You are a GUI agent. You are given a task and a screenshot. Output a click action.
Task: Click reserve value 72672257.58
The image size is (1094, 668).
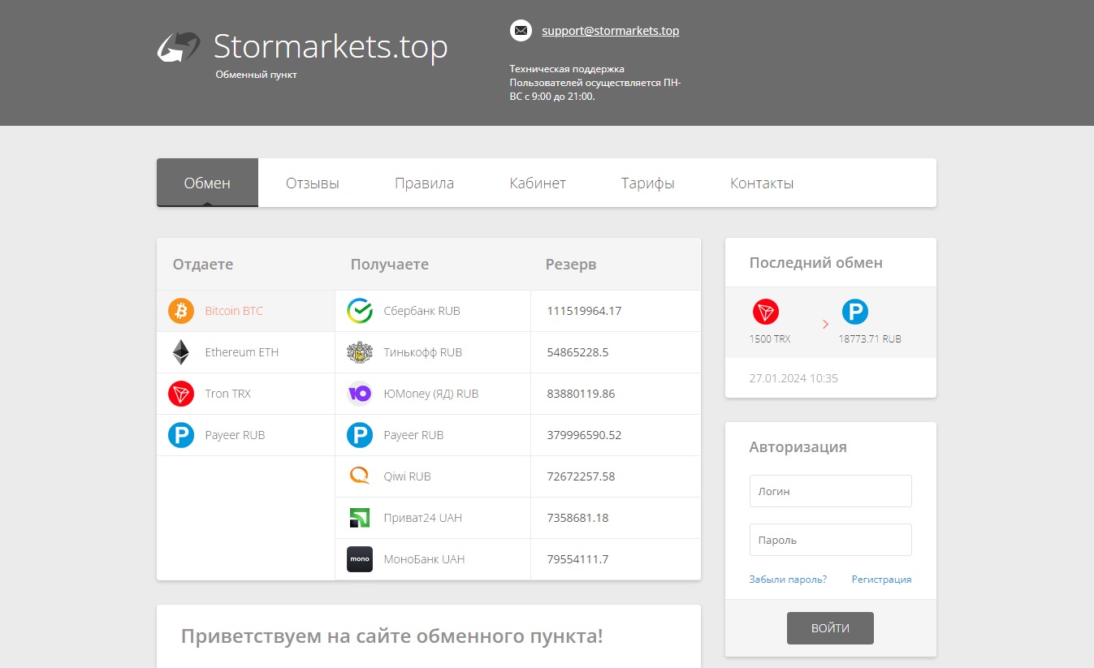(581, 476)
